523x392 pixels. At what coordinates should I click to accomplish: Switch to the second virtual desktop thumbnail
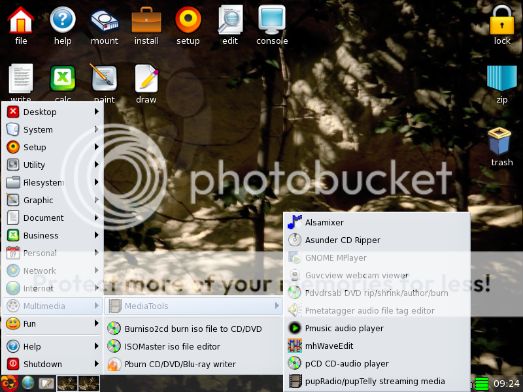(89, 384)
